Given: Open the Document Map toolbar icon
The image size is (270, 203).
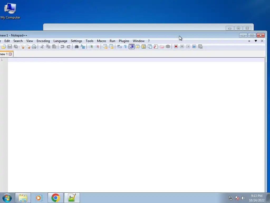Looking at the screenshot, I should coord(144,47).
